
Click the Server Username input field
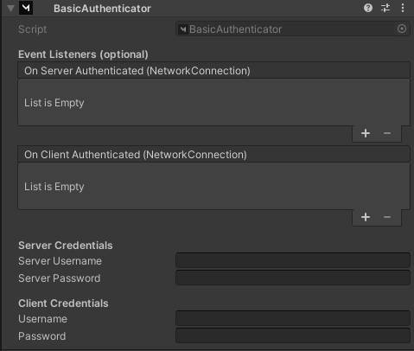click(293, 260)
